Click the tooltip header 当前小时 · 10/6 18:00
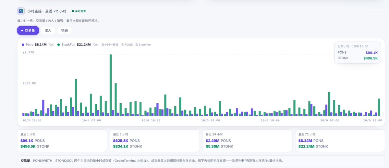 click(x=353, y=46)
